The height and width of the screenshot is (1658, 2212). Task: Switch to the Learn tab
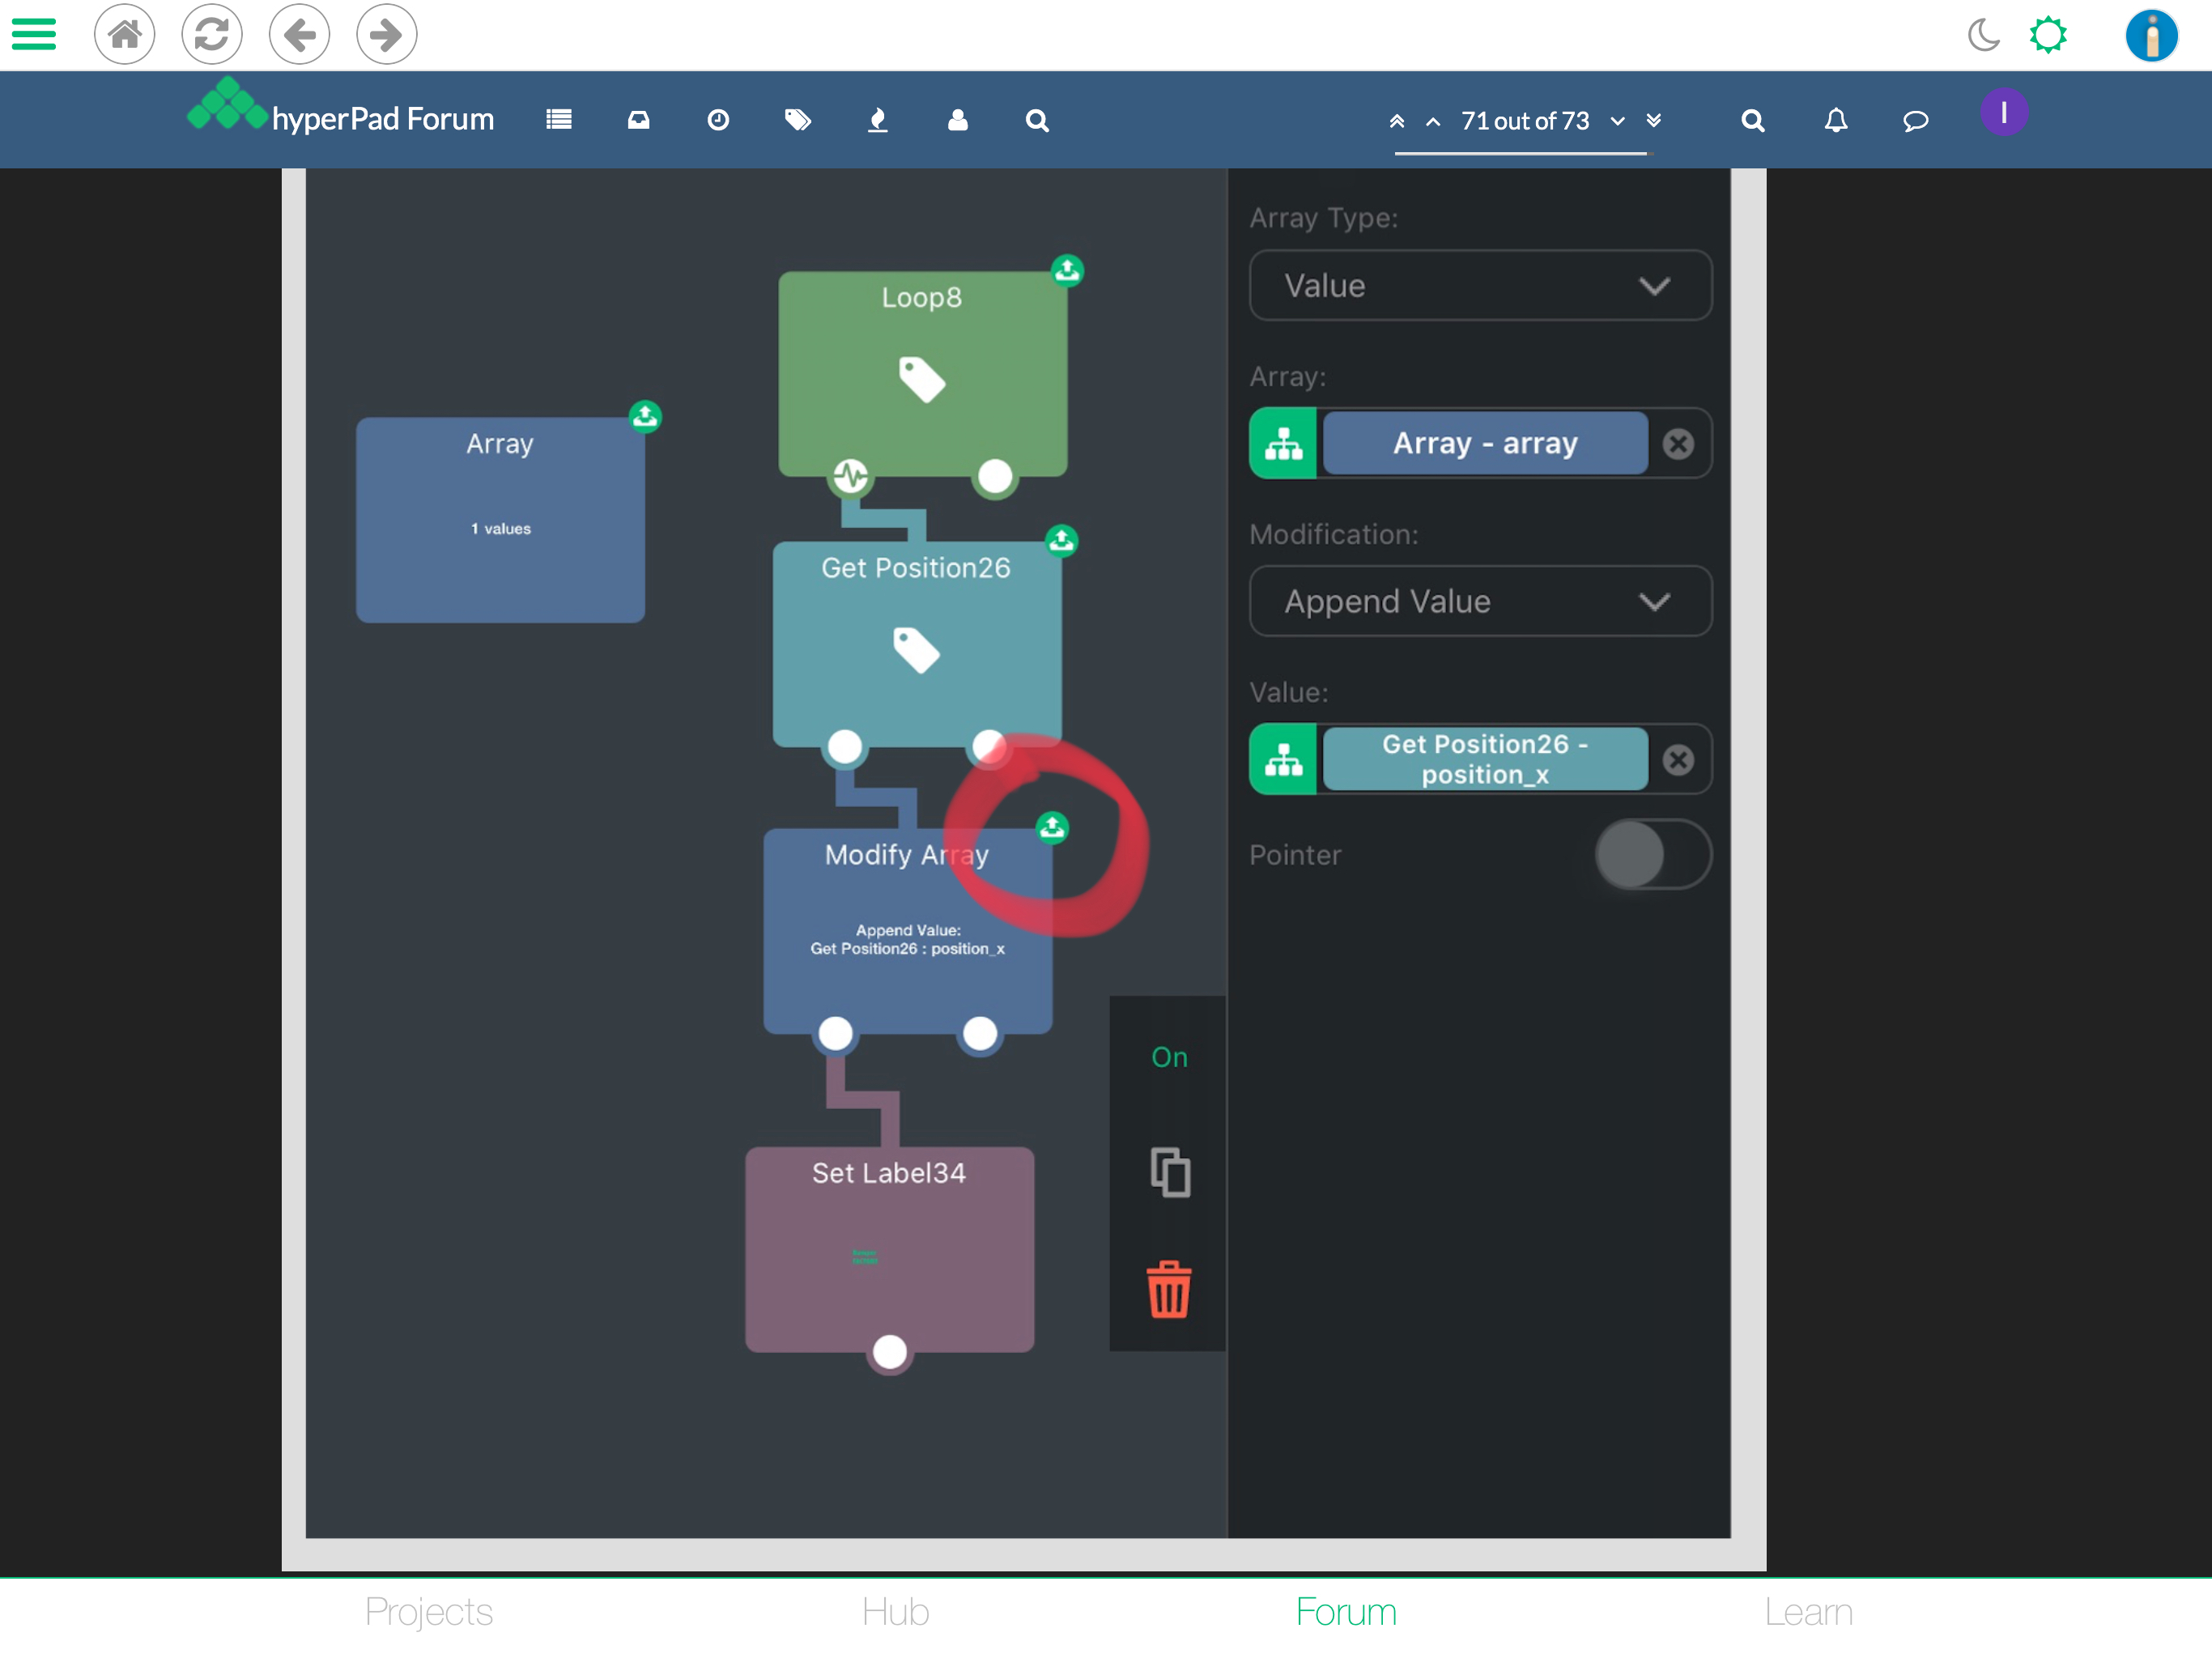tap(1807, 1612)
